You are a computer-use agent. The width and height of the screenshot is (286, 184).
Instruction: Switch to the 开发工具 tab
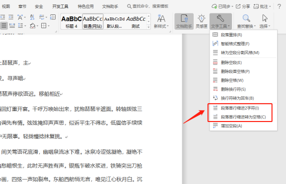pos(60,6)
